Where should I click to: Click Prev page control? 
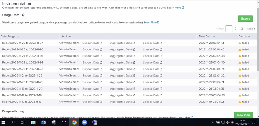220,29
